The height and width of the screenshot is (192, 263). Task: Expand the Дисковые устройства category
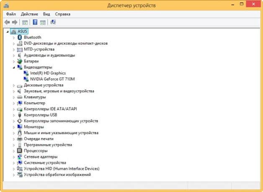14,85
